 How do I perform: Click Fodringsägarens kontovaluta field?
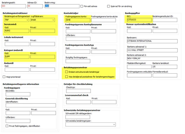point(103,20)
